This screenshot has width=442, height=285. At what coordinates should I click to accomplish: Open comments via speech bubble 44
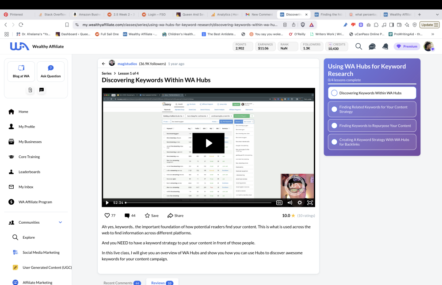click(x=130, y=215)
